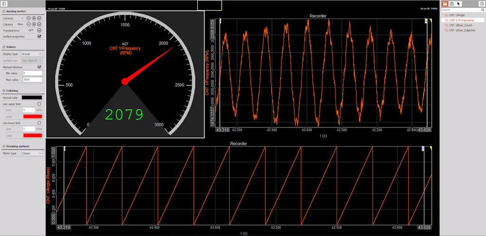
Task: Open the lower limit red color swatch
Action: coord(32,136)
